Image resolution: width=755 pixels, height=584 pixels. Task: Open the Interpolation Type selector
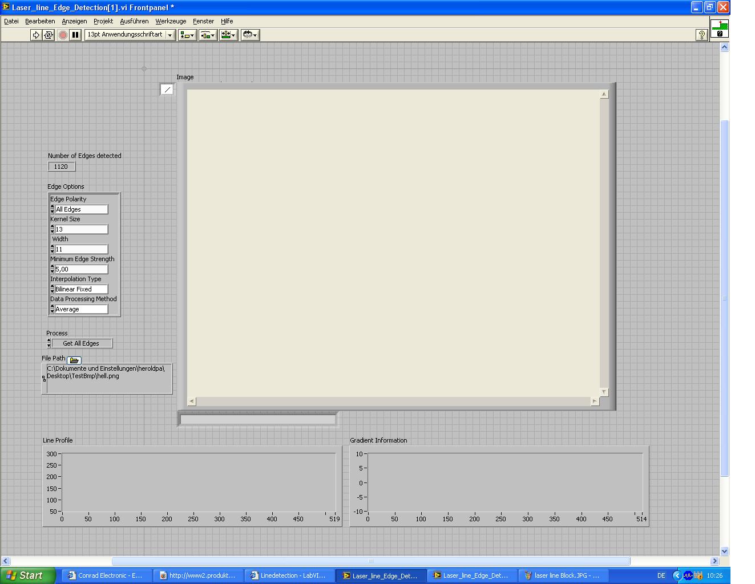point(81,289)
